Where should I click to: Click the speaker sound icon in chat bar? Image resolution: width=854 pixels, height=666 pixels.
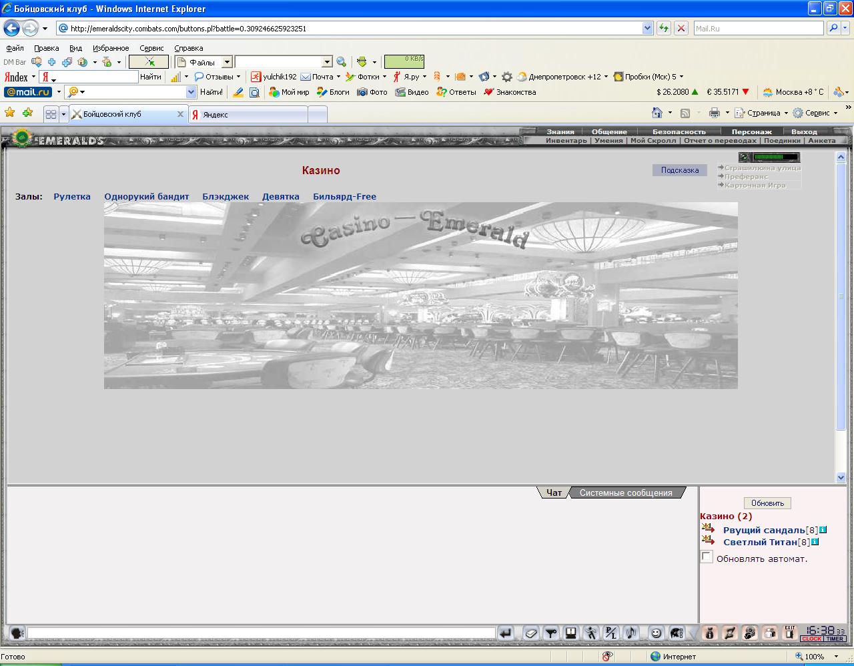[x=631, y=633]
